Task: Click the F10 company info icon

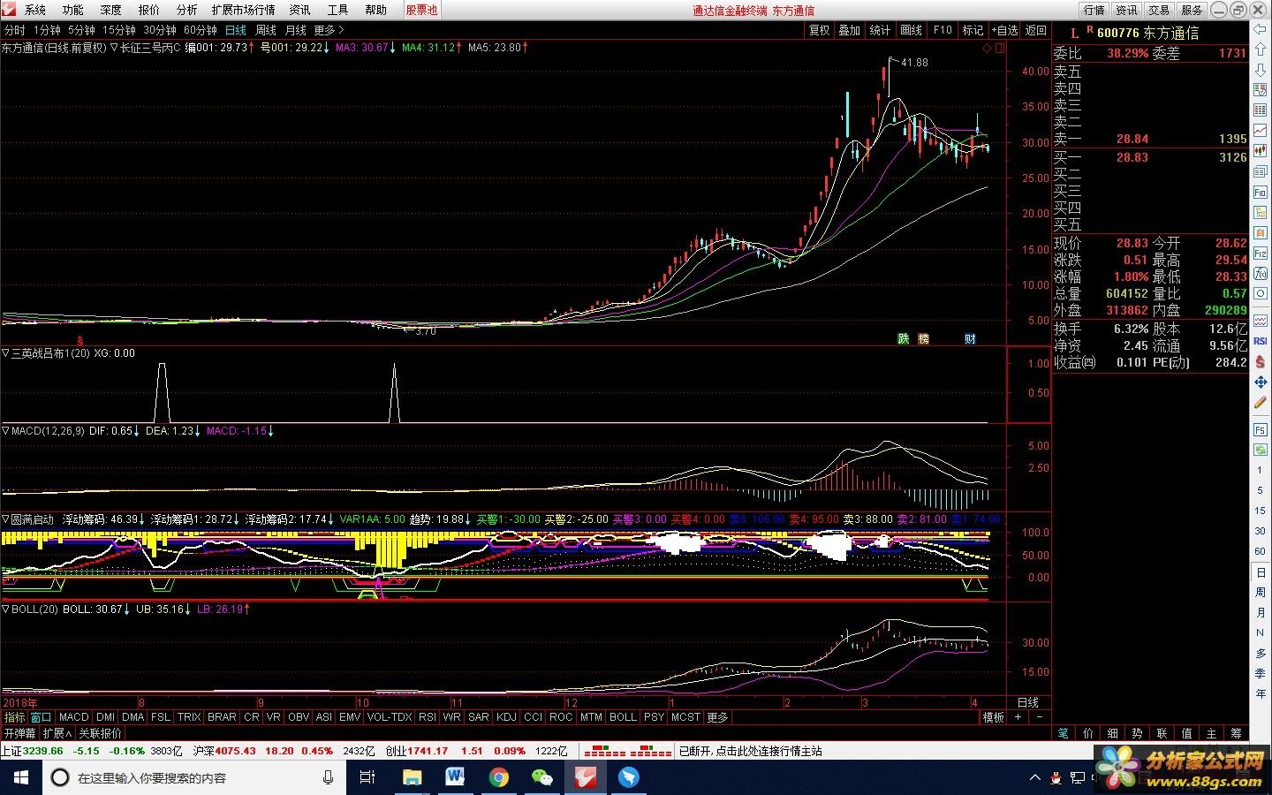Action: click(1261, 192)
